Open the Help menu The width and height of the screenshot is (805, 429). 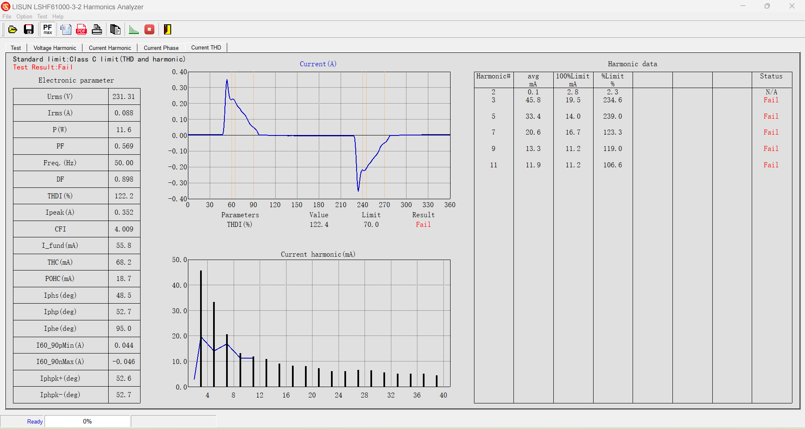[58, 17]
